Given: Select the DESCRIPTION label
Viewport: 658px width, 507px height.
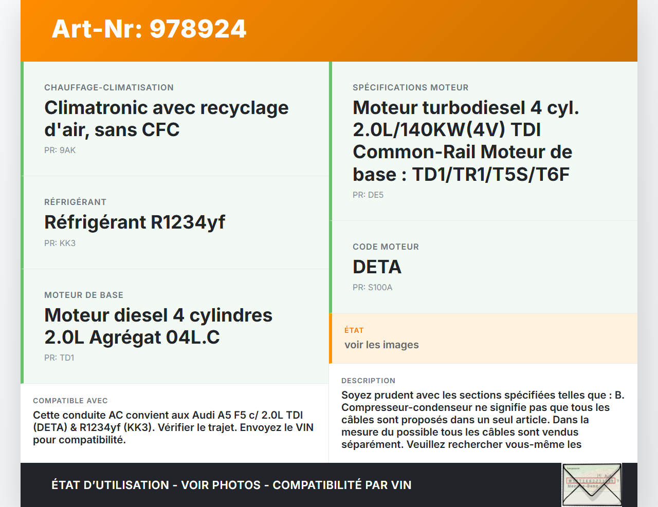Looking at the screenshot, I should pyautogui.click(x=369, y=381).
